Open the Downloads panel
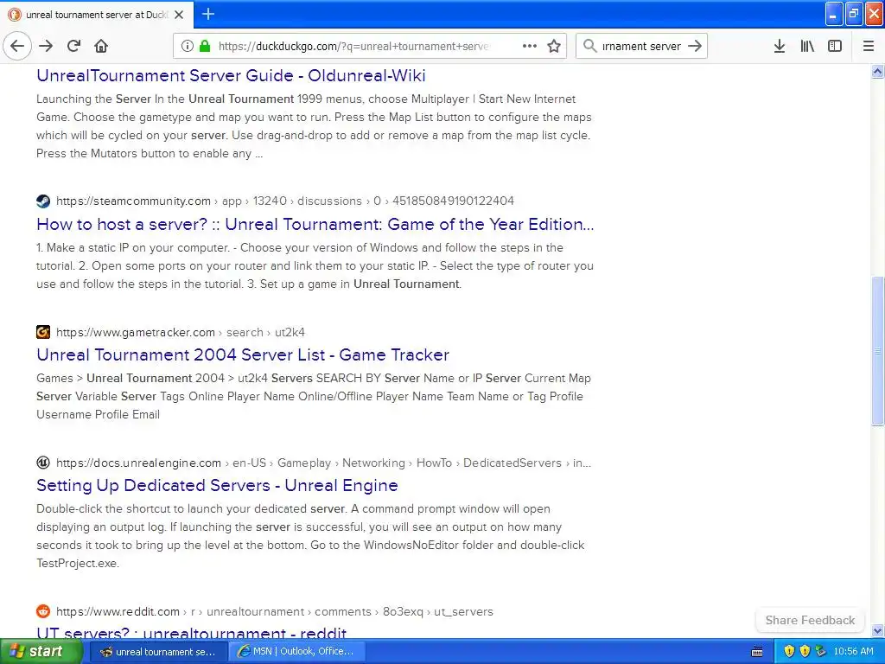This screenshot has width=885, height=664. point(780,46)
